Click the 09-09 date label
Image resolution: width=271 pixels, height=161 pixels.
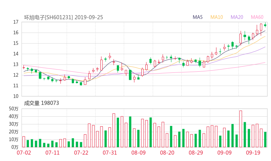pos(224,153)
